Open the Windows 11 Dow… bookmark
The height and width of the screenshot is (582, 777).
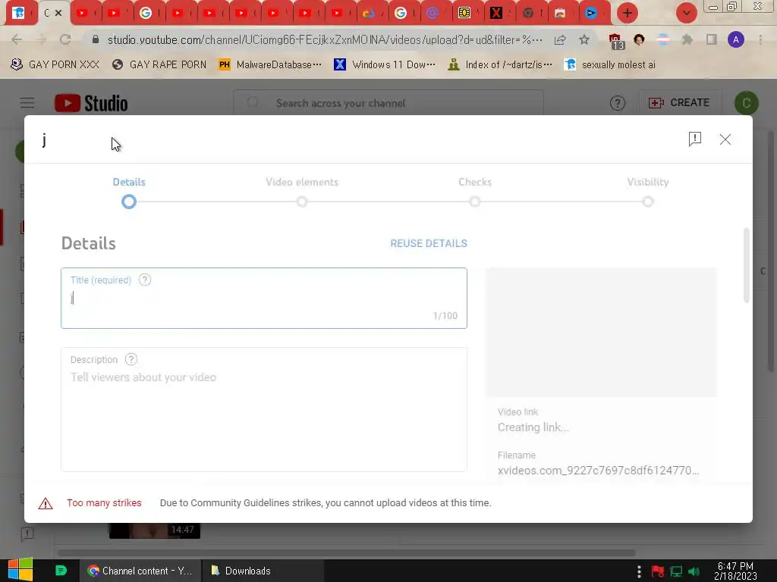tap(385, 65)
